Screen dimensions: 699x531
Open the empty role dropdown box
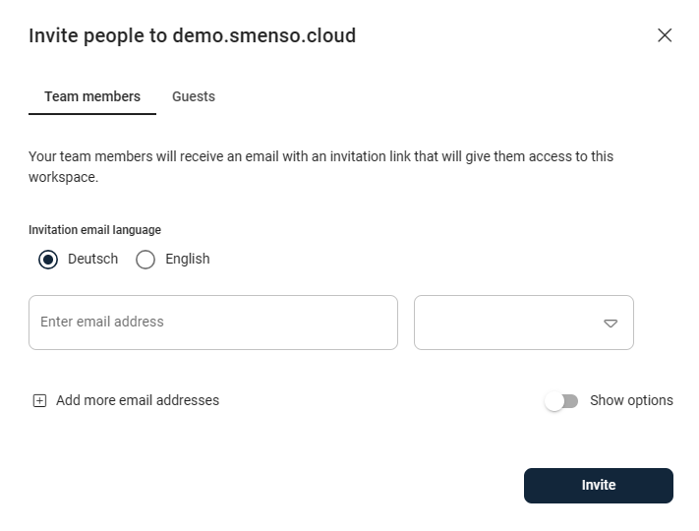524,323
